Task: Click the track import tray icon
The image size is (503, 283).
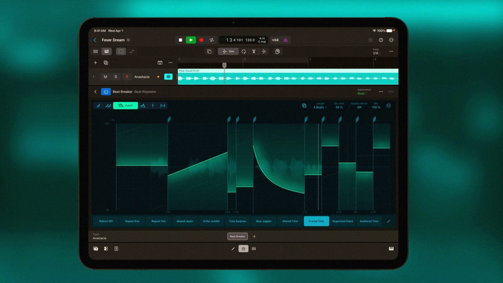Action: [x=160, y=63]
